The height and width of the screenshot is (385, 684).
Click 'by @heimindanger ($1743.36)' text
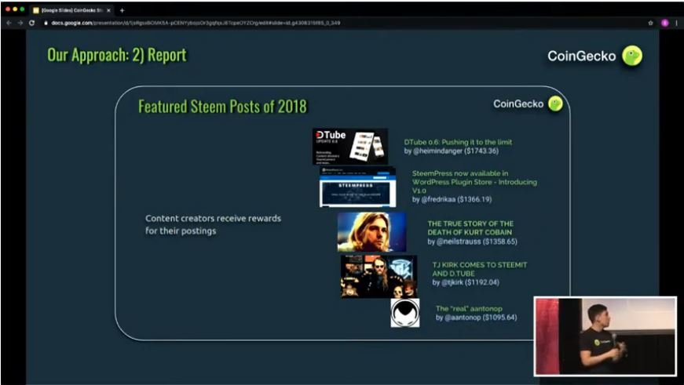pyautogui.click(x=451, y=151)
